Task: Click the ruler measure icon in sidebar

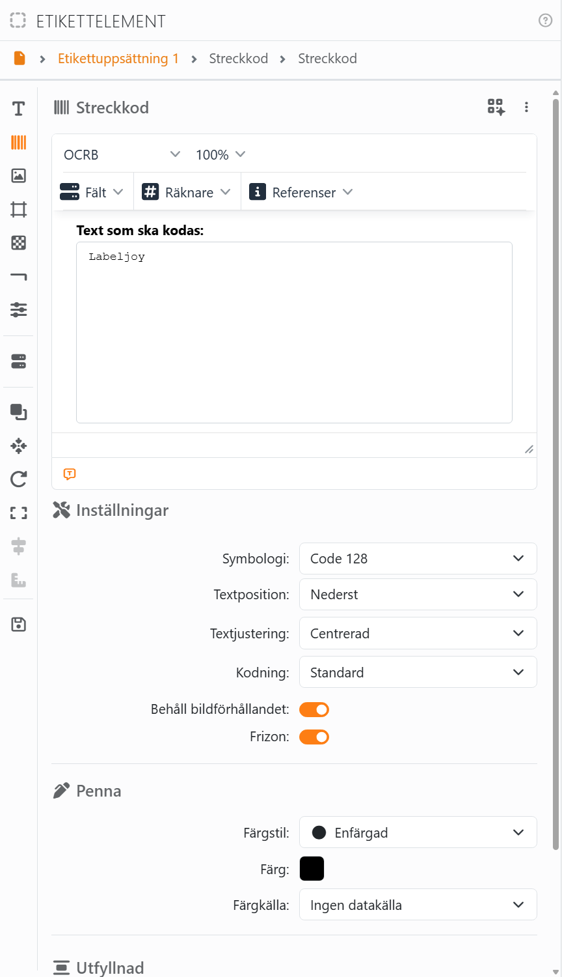Action: (x=18, y=580)
